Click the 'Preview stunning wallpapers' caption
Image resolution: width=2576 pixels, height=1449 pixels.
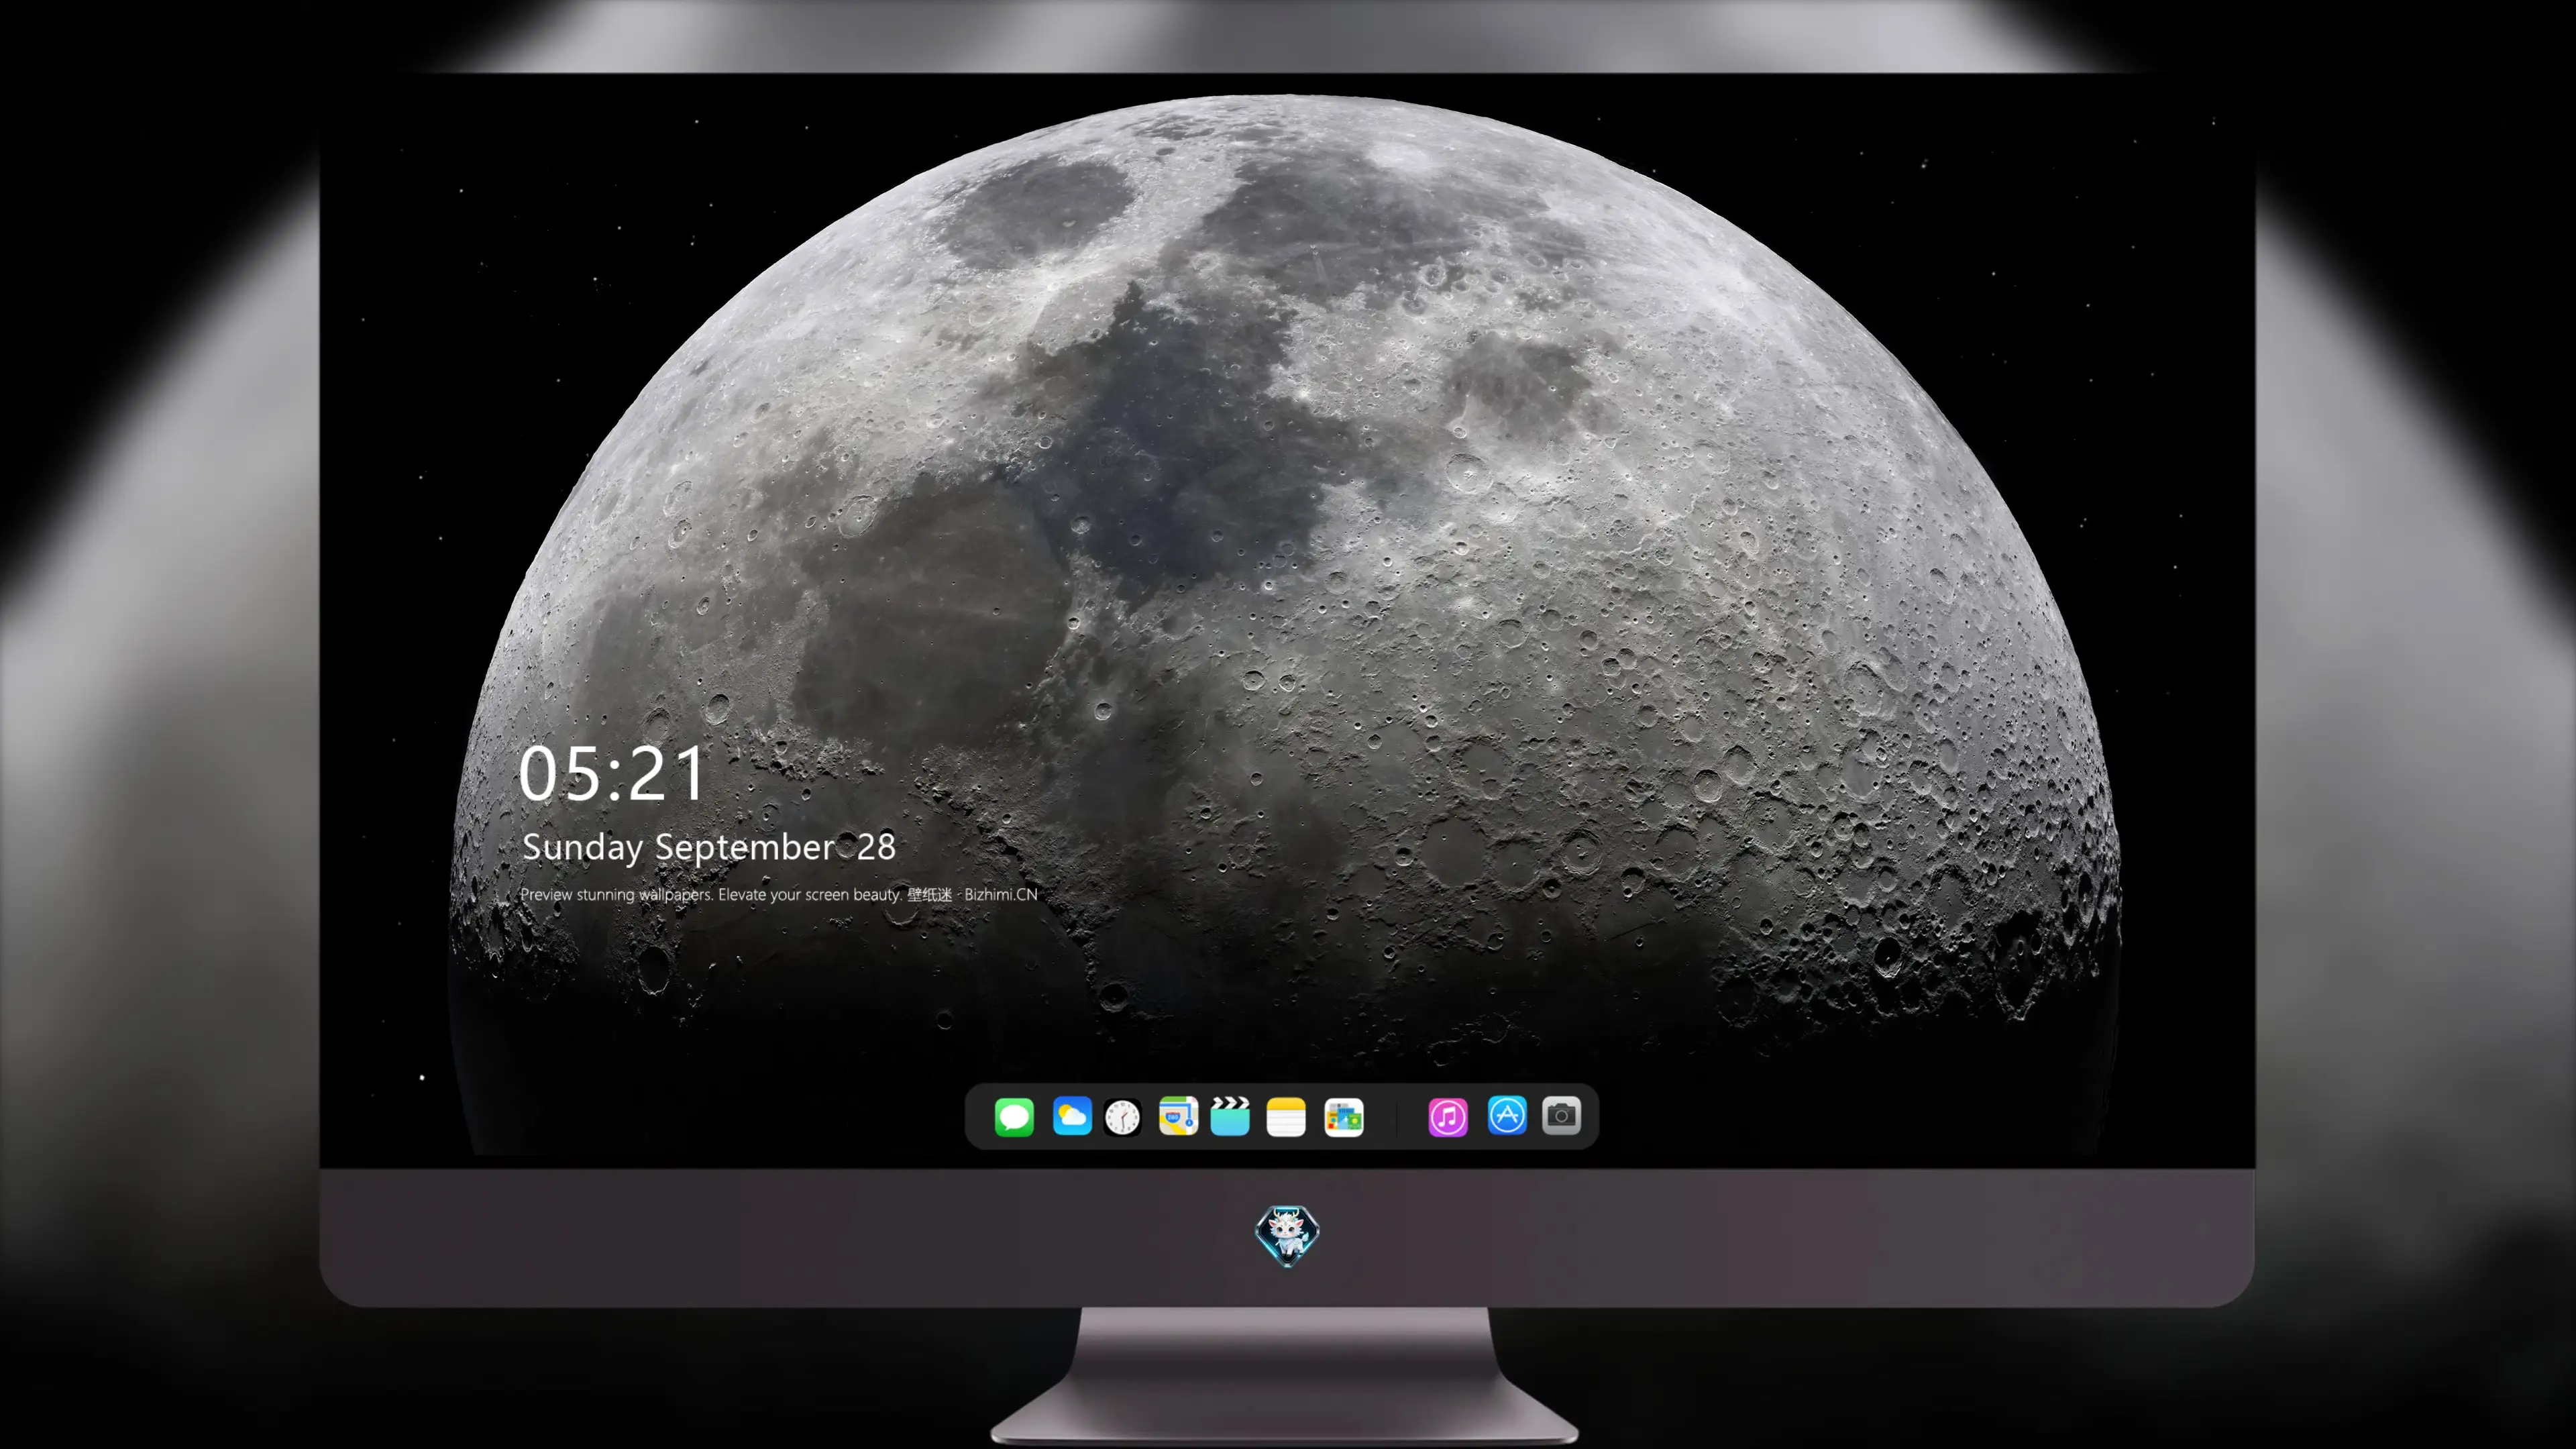[x=779, y=894]
